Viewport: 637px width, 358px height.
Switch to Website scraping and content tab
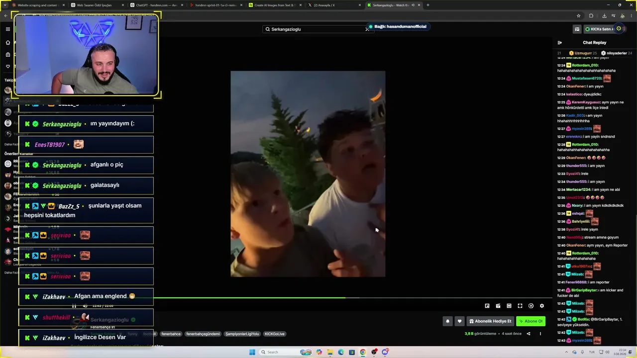point(38,5)
